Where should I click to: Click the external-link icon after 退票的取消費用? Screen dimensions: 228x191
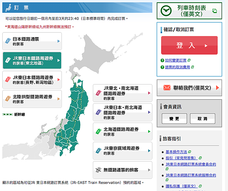coord(192,67)
